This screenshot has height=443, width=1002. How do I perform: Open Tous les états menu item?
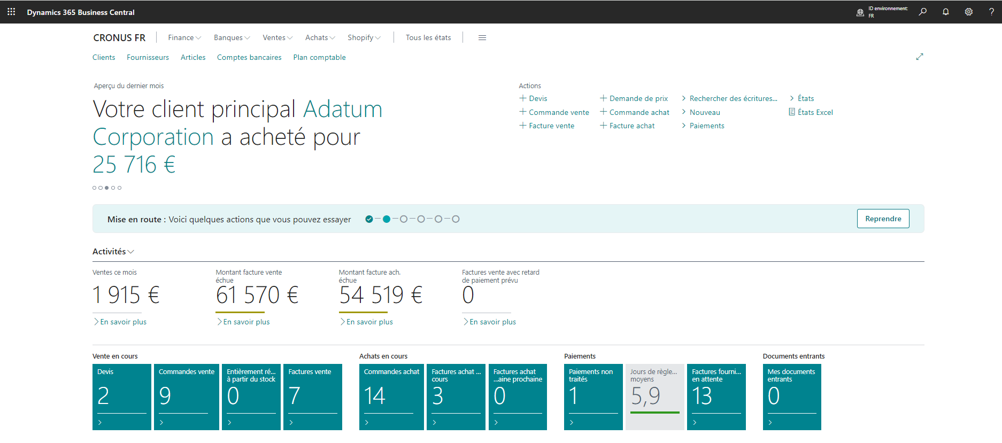[428, 38]
